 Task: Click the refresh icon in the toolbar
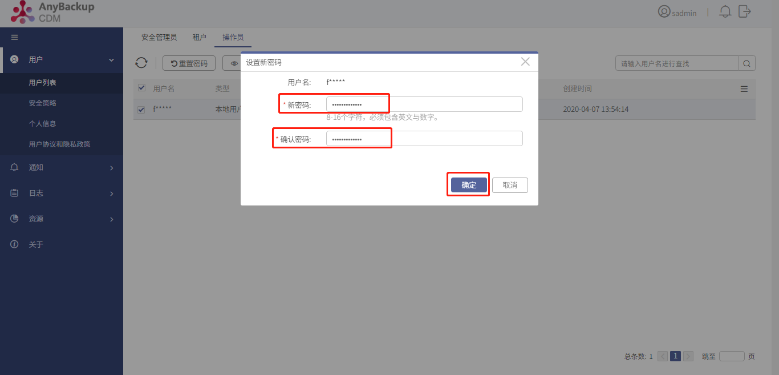pos(141,63)
